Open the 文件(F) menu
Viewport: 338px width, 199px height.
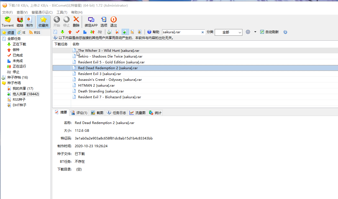7,12
